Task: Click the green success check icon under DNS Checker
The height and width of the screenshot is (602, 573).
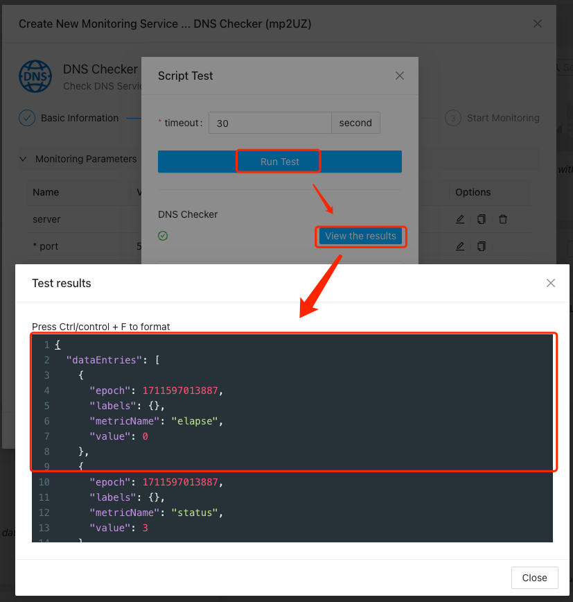Action: pyautogui.click(x=163, y=236)
